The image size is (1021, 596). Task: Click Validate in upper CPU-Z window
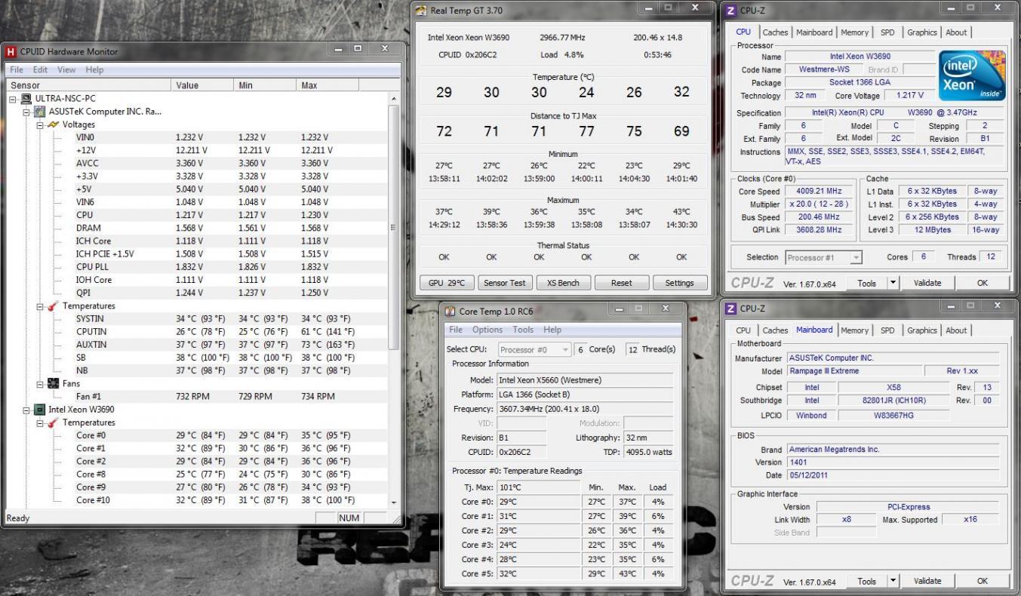(927, 283)
